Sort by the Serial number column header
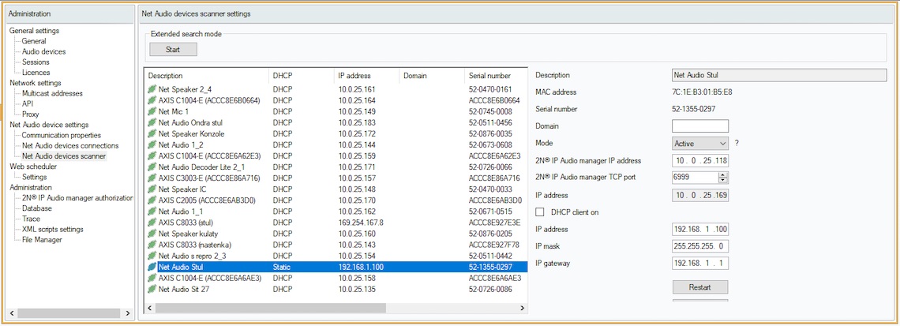The width and height of the screenshot is (900, 326). [495, 76]
